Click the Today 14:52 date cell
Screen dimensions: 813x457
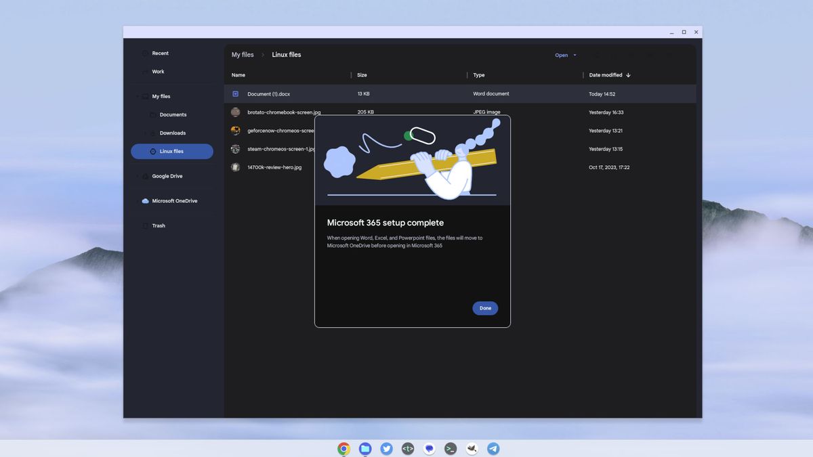coord(602,94)
